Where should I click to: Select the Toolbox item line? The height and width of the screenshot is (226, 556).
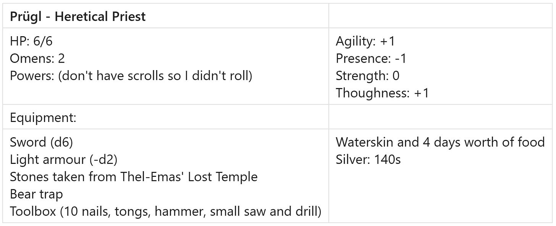pos(165,211)
